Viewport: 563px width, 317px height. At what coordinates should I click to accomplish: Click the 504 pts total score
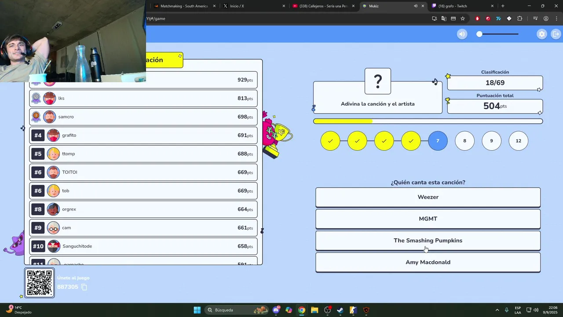click(495, 106)
